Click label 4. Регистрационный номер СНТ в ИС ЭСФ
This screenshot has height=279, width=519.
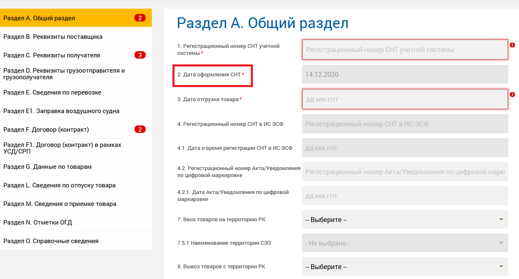[230, 124]
